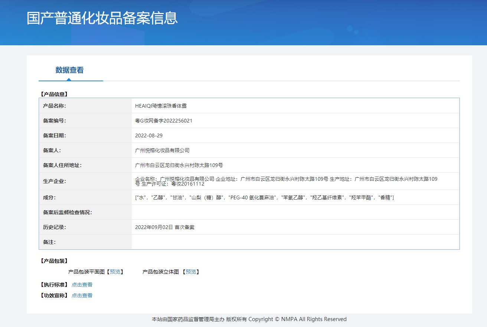Click the empty 备案后监督检查情况 cell
Image resolution: width=487 pixels, height=327 pixels.
click(295, 212)
